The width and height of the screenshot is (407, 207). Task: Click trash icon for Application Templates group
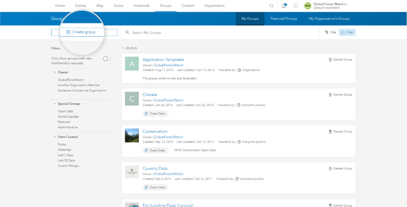(x=330, y=60)
